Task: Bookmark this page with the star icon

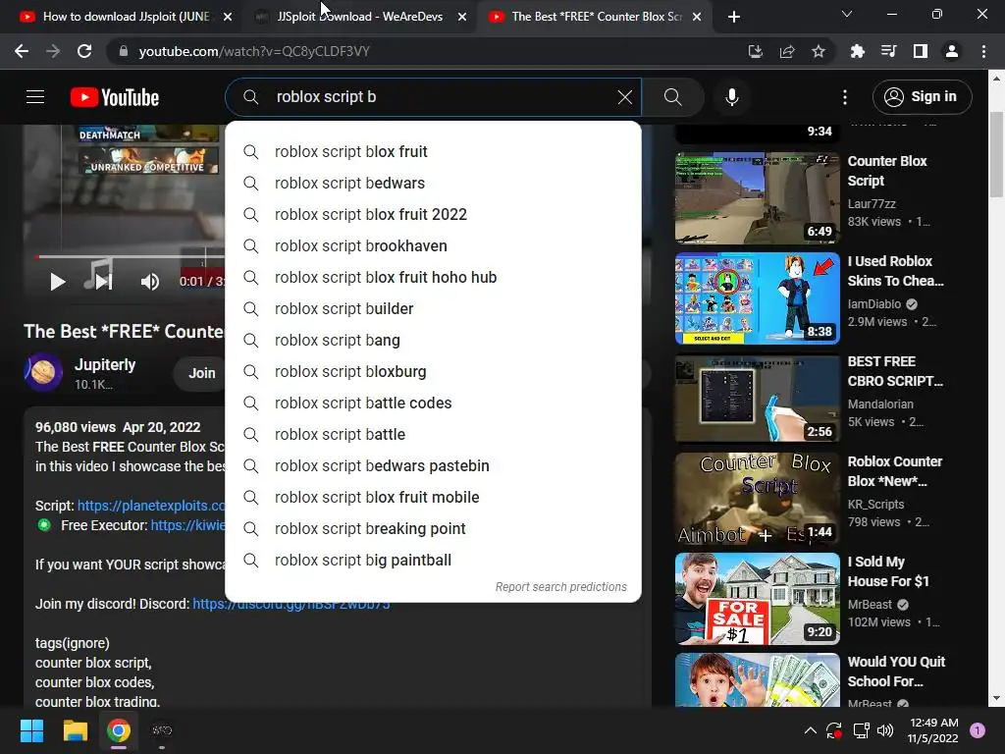Action: point(819,51)
